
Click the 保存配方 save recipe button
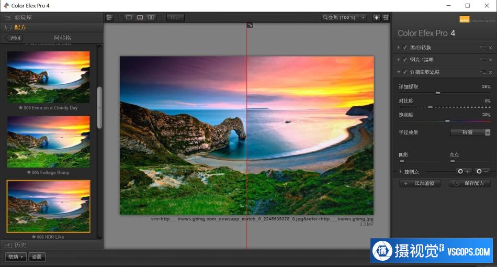point(470,183)
